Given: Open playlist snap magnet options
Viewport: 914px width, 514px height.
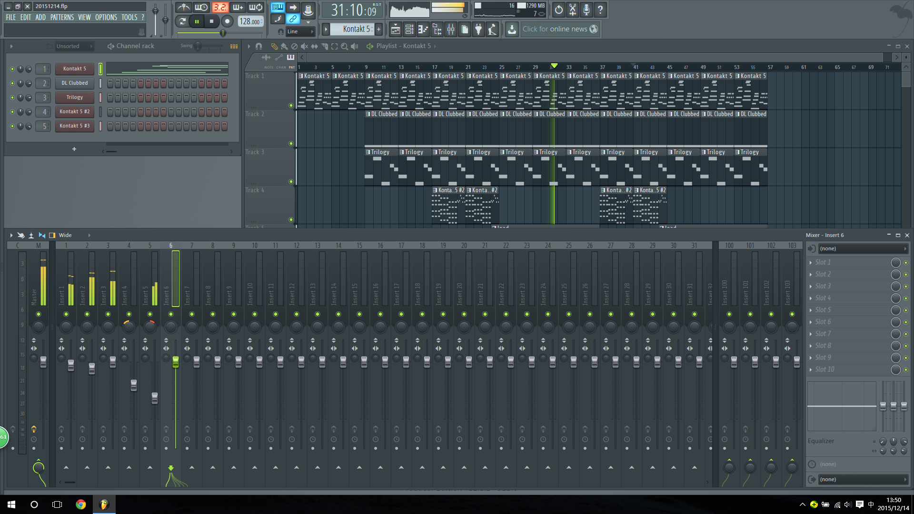Looking at the screenshot, I should (x=258, y=46).
